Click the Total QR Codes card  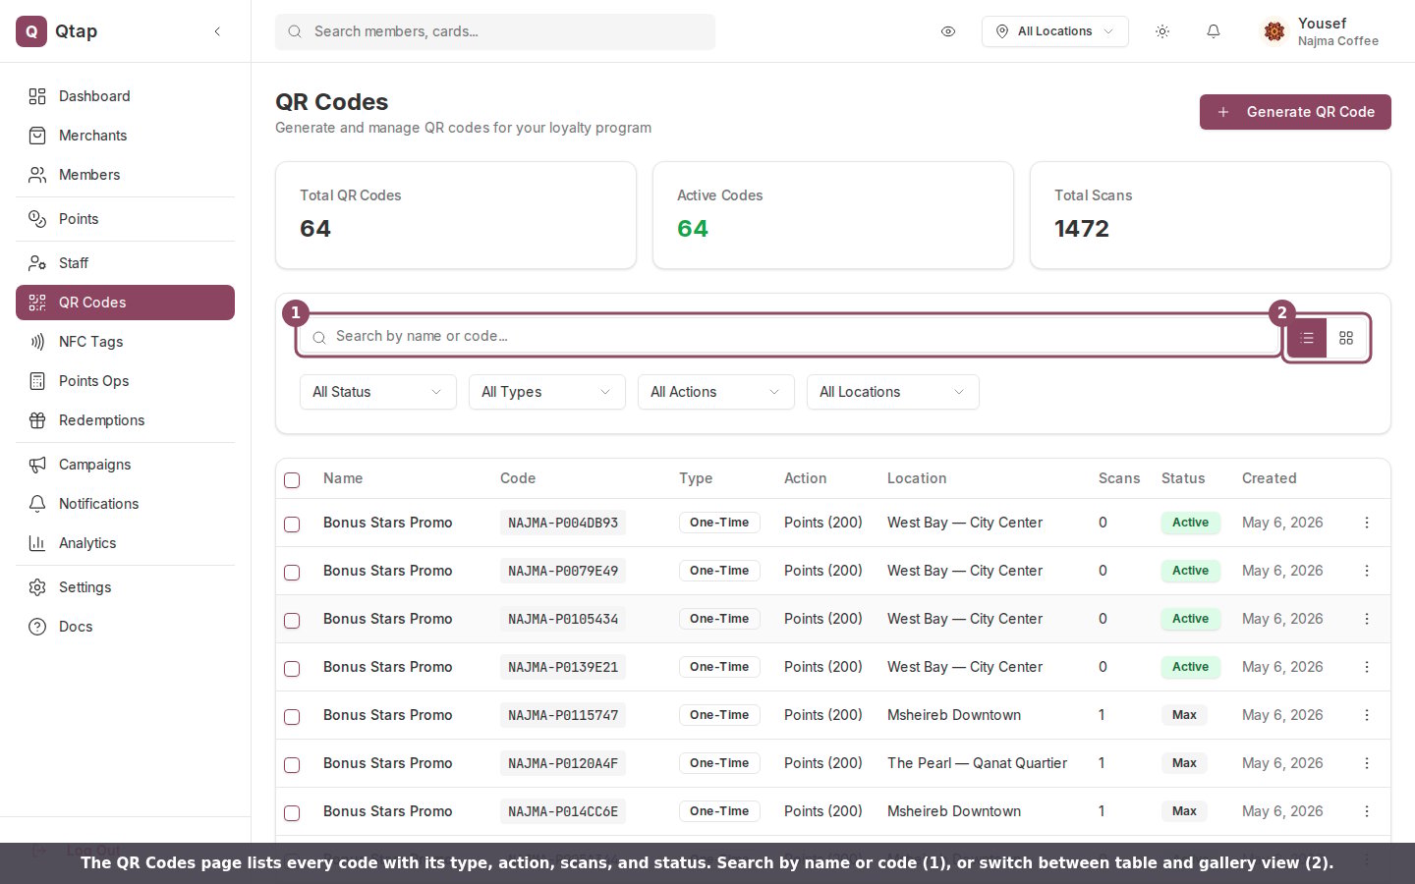456,215
